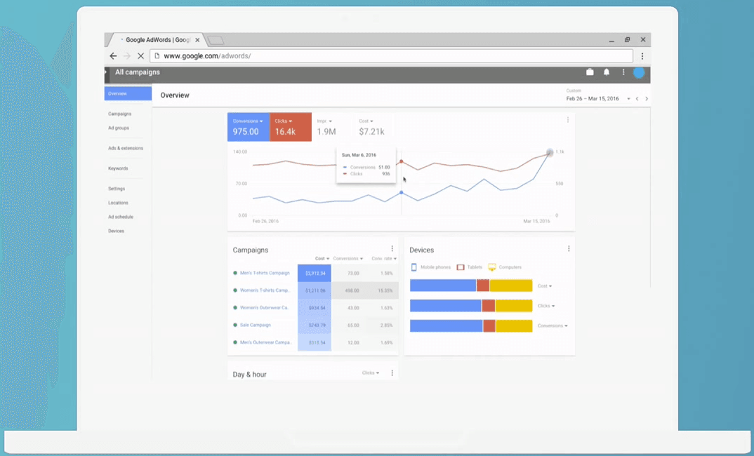754x456 pixels.
Task: Click the address bar with google.com/adwords
Action: click(x=391, y=55)
